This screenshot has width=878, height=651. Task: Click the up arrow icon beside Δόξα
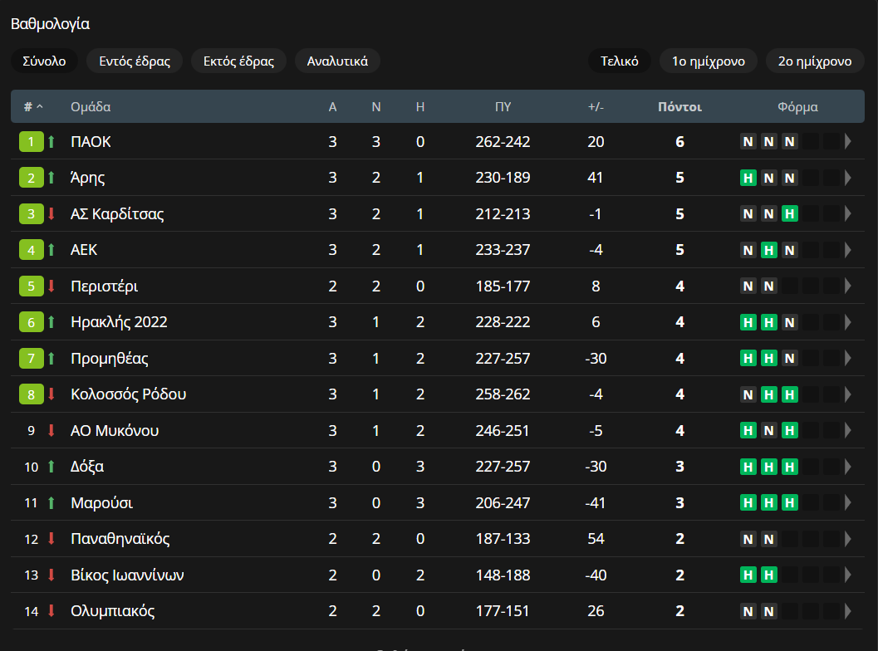pos(52,467)
